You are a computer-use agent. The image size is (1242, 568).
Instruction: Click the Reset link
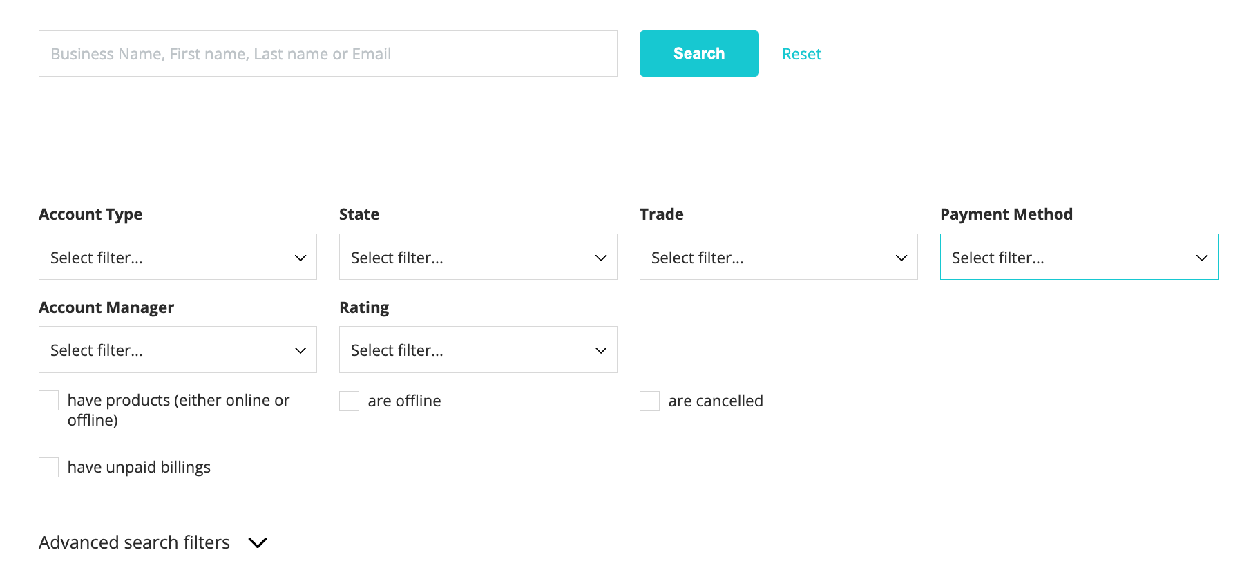point(801,53)
